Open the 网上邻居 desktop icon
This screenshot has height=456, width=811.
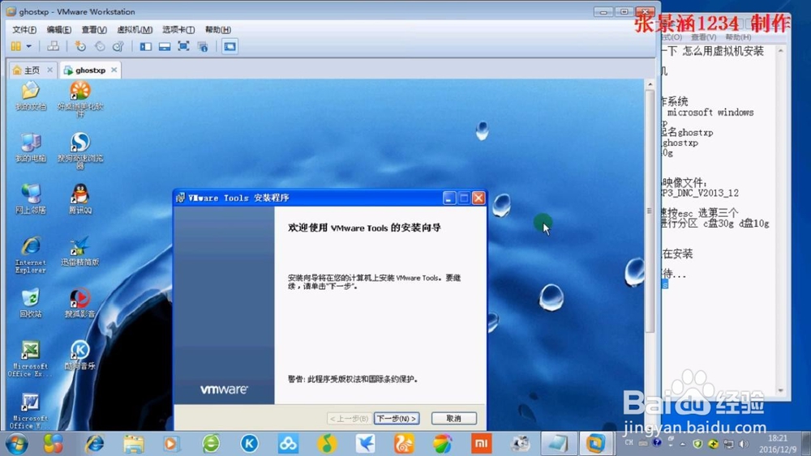click(31, 199)
